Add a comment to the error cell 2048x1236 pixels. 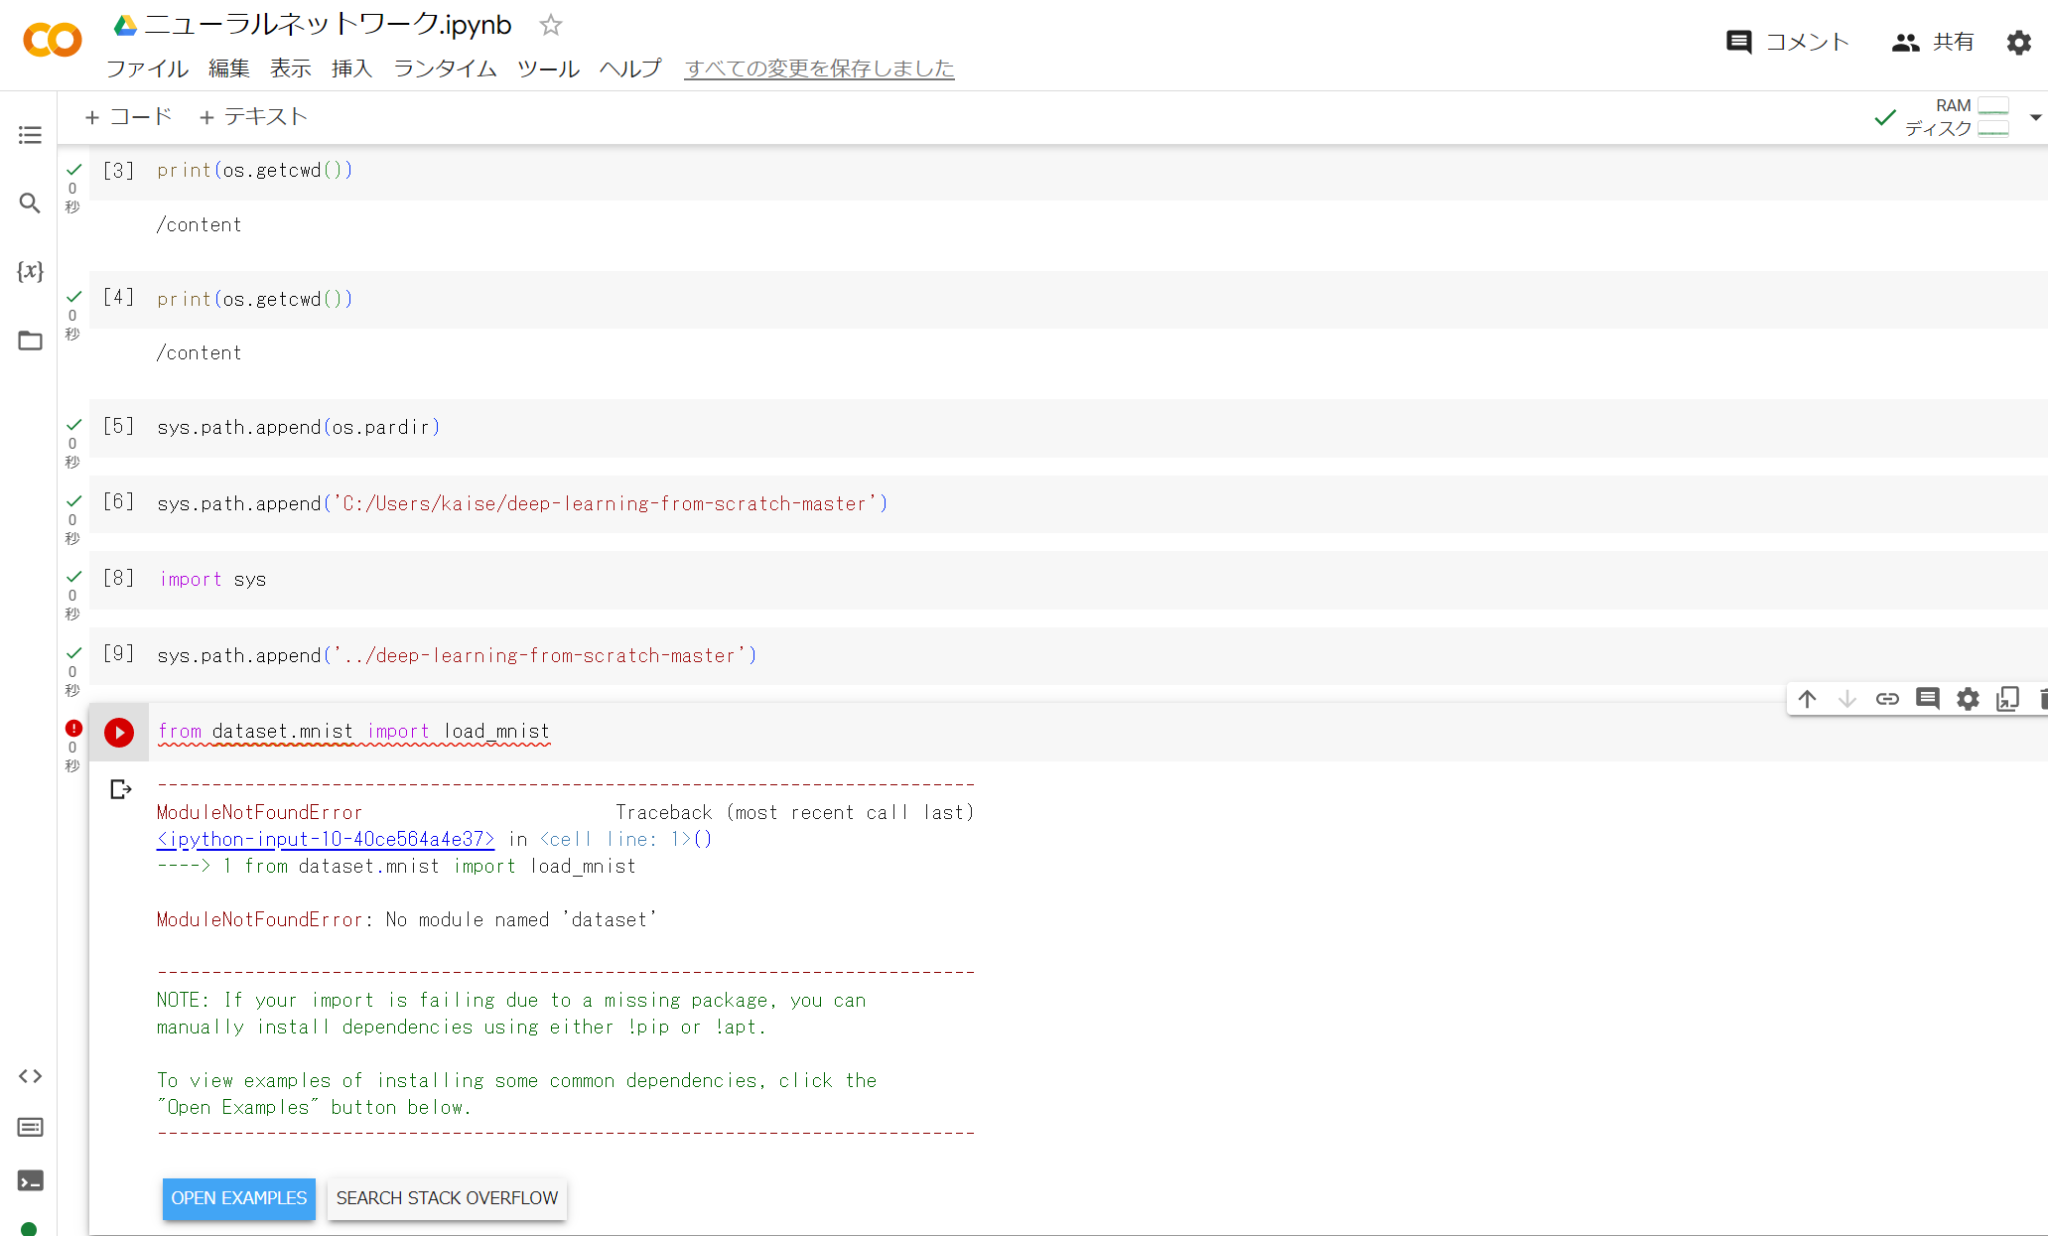tap(1927, 699)
